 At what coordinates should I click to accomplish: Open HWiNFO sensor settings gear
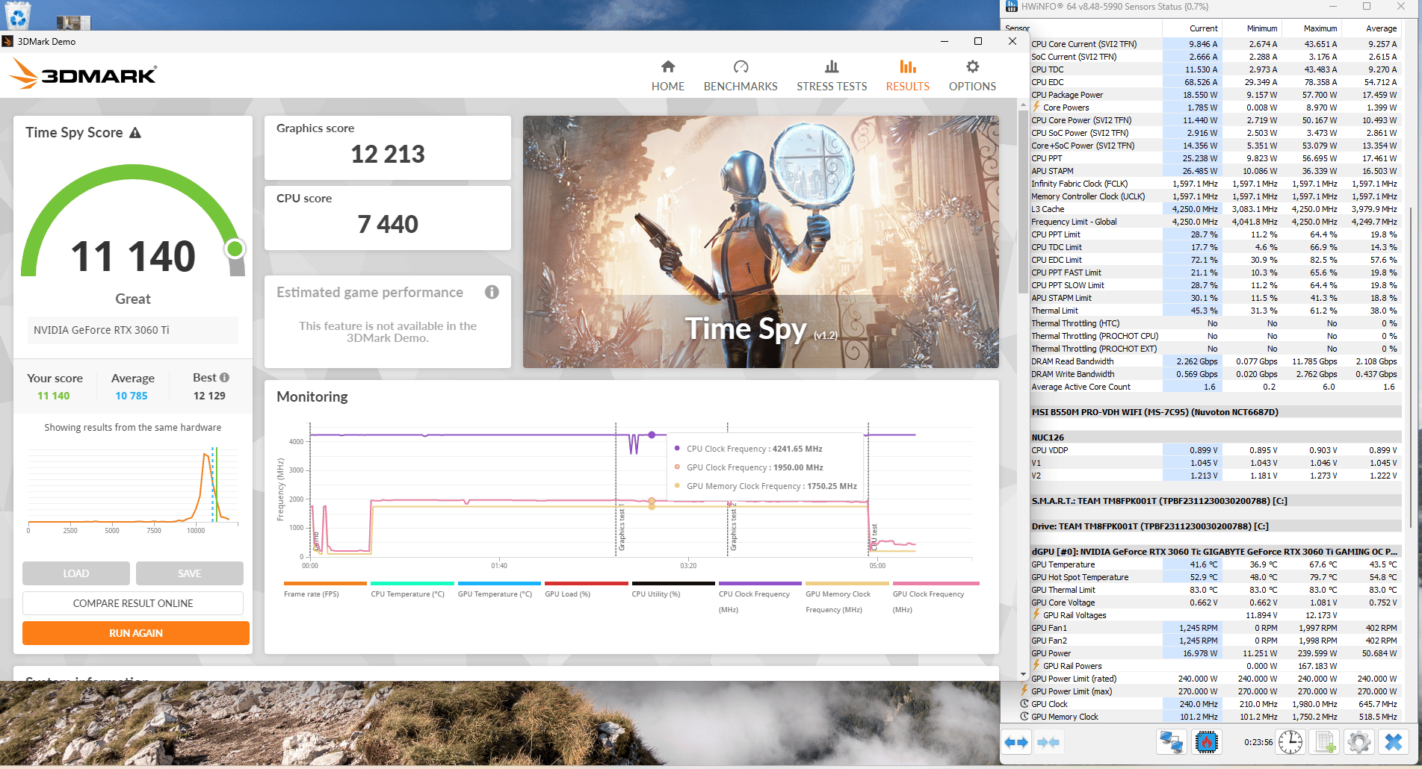pos(1359,742)
